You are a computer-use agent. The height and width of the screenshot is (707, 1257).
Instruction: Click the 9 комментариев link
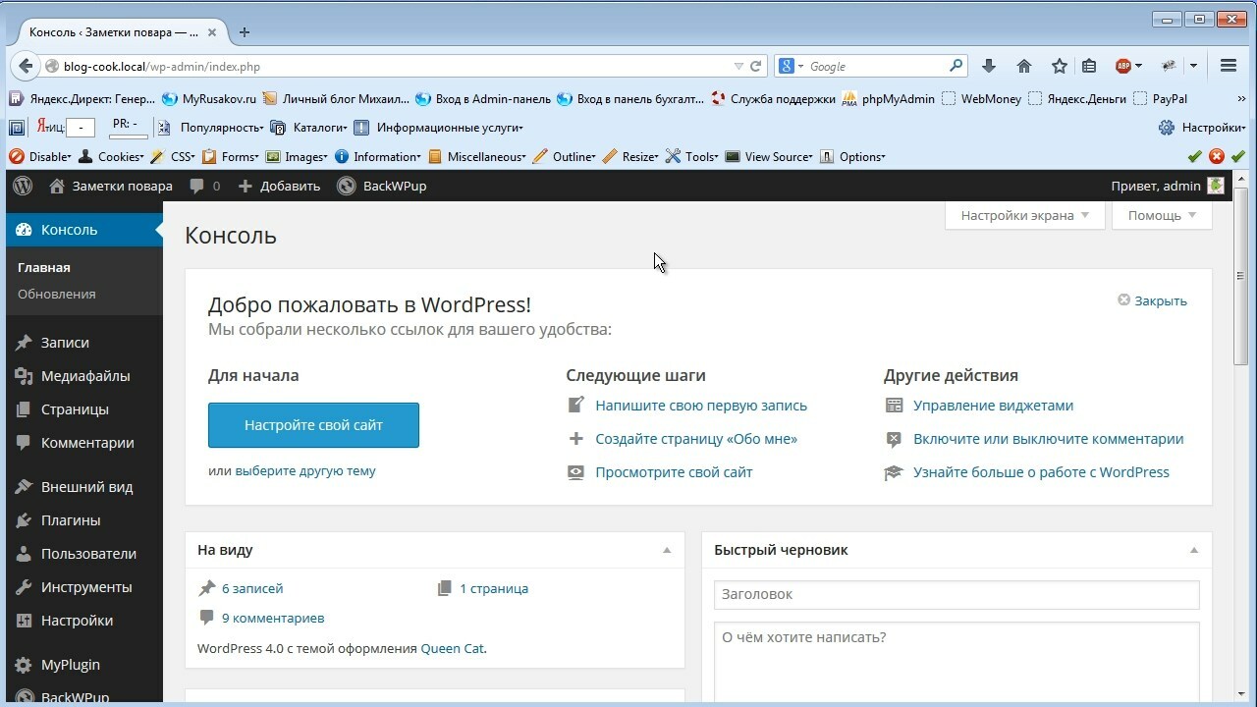(273, 618)
